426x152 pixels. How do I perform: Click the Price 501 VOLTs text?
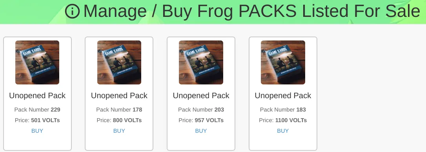37,120
